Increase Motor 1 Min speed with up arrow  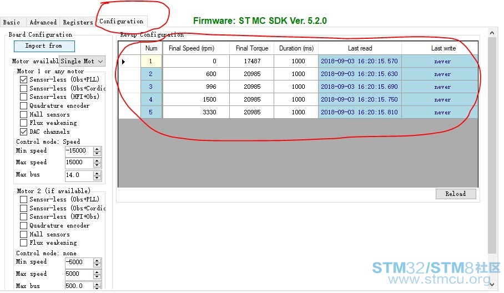(97, 149)
